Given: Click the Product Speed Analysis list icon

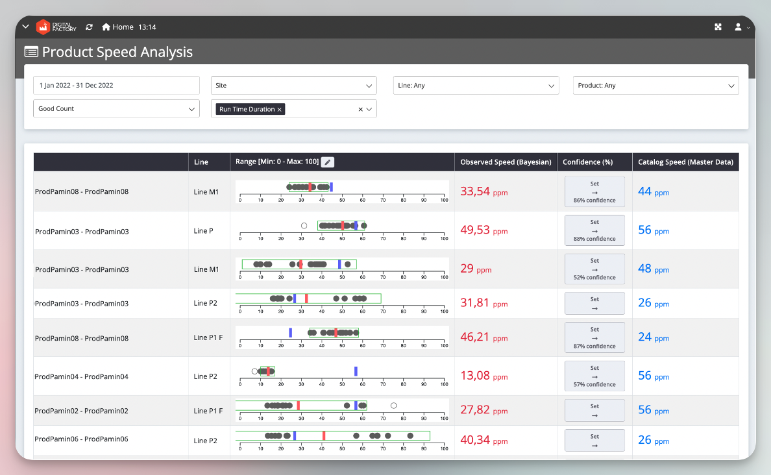Looking at the screenshot, I should (x=31, y=52).
